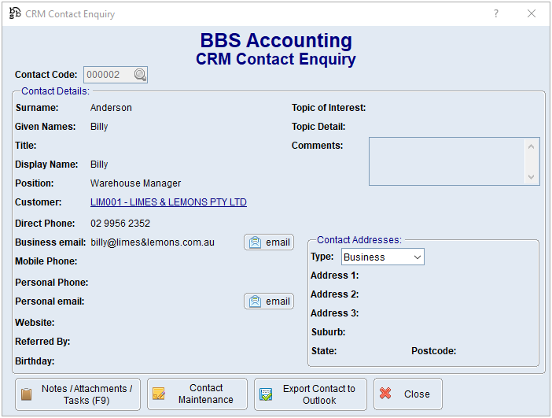Screen dimensions: 552x418
Task: Click the Contact Code field
Action: tap(106, 75)
